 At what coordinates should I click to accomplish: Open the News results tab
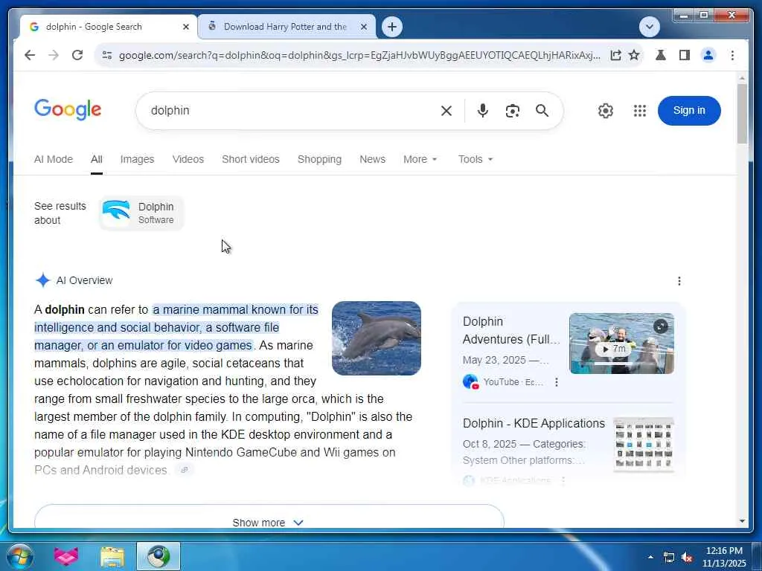tap(372, 159)
